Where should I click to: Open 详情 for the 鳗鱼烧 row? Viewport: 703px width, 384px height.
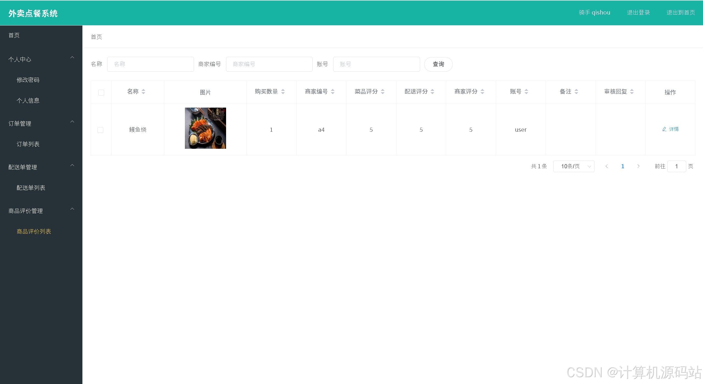point(670,129)
